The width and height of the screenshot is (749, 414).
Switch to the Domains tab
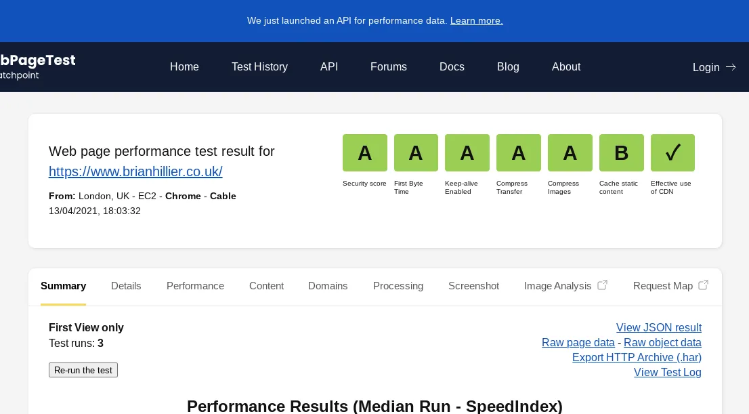click(x=328, y=286)
